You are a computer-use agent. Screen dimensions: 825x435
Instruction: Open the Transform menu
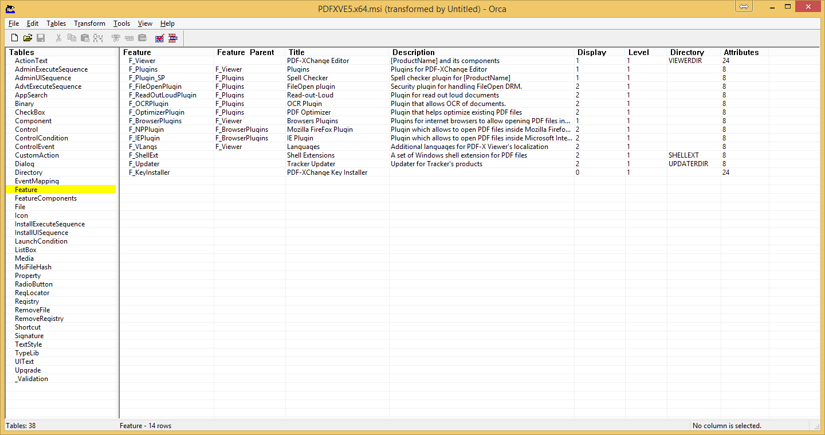point(89,23)
